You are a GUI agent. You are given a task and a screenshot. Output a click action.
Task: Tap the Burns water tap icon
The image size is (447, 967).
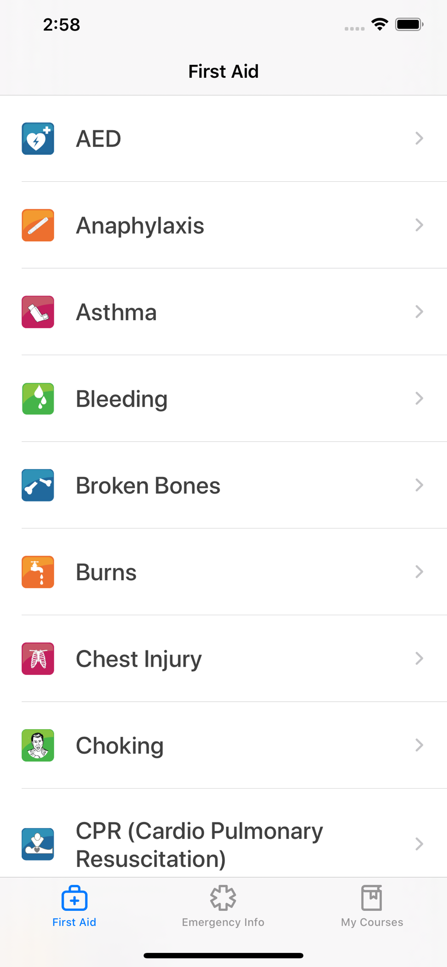[38, 572]
